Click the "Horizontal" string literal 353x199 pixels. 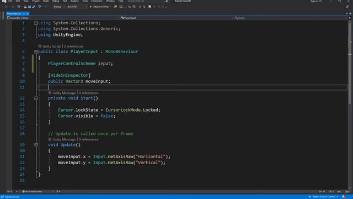[x=151, y=156]
